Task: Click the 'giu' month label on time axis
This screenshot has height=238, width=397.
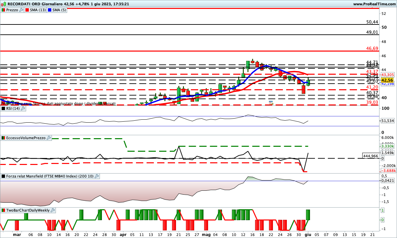Action: pos(308,234)
